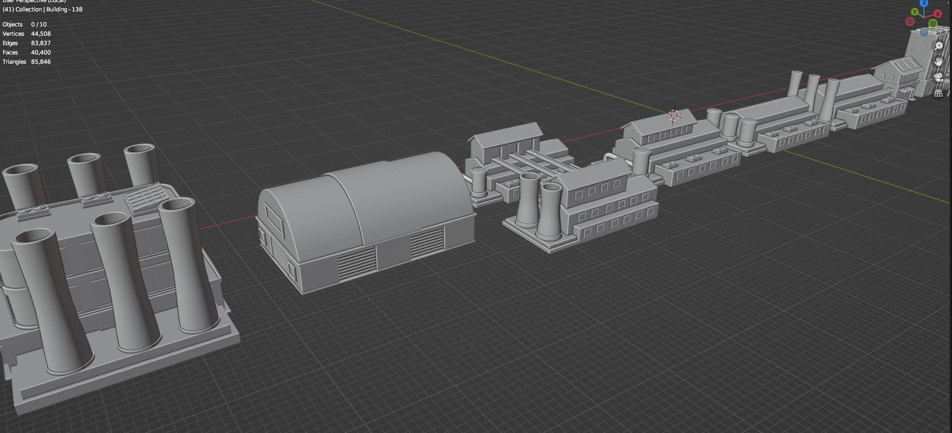Click the "Objects 0 / 10" statistic

pos(24,24)
